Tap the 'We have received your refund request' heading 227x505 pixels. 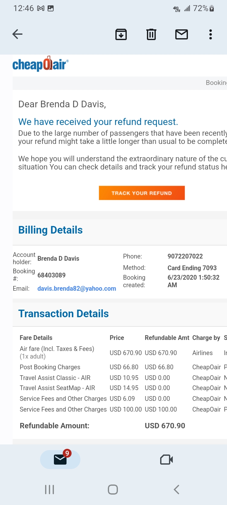click(x=98, y=122)
